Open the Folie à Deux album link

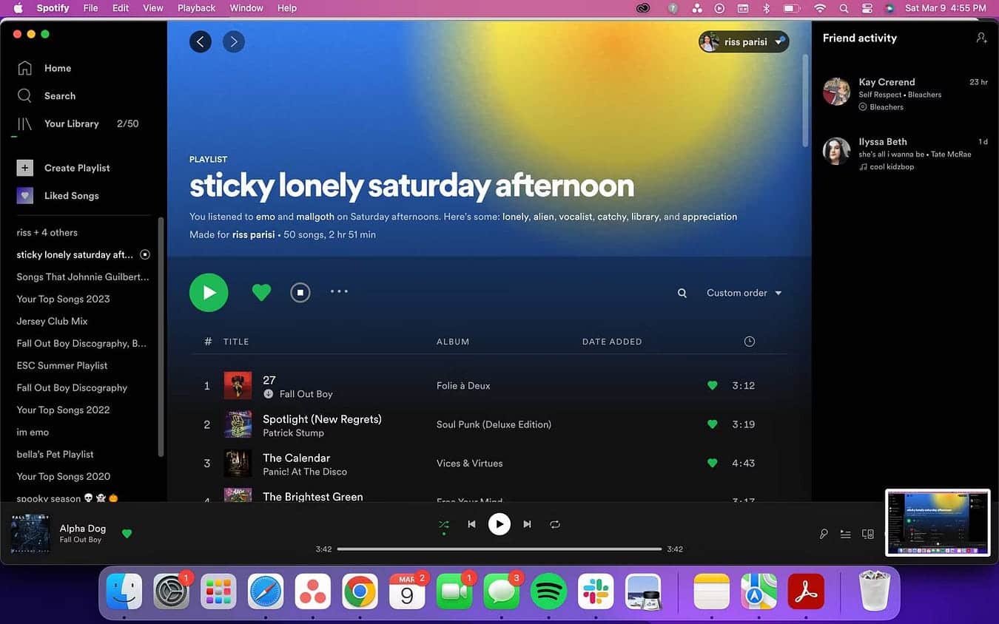pos(463,386)
